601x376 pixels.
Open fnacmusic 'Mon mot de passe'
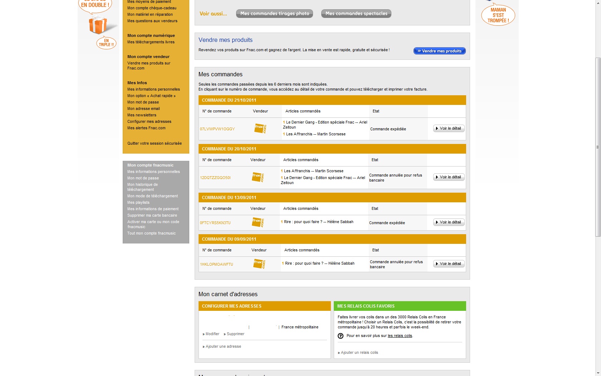pos(143,178)
